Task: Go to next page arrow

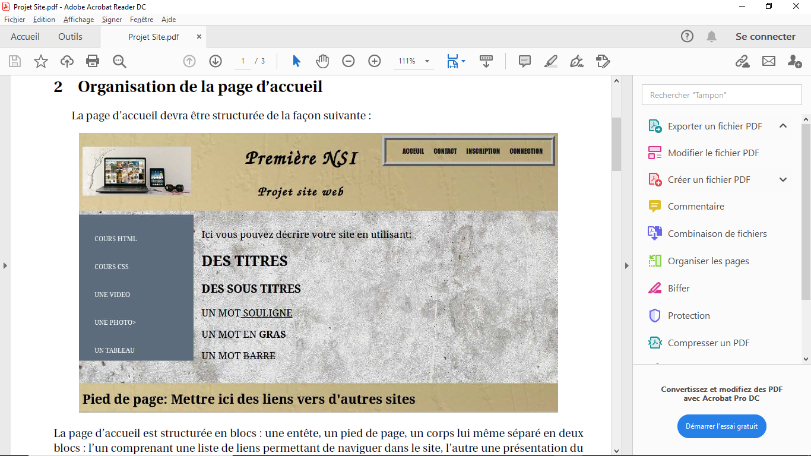Action: (x=216, y=61)
